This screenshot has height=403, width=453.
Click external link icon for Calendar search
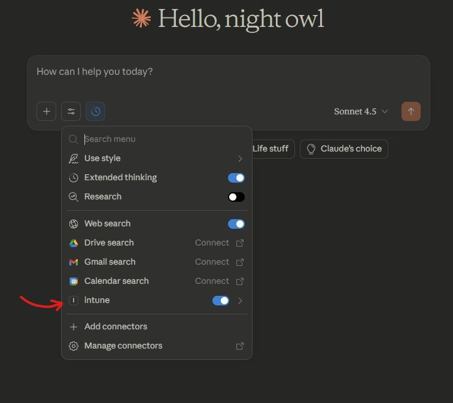240,281
